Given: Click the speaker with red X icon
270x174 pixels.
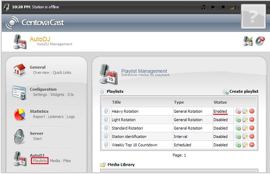Looking at the screenshot, I should [260, 41].
